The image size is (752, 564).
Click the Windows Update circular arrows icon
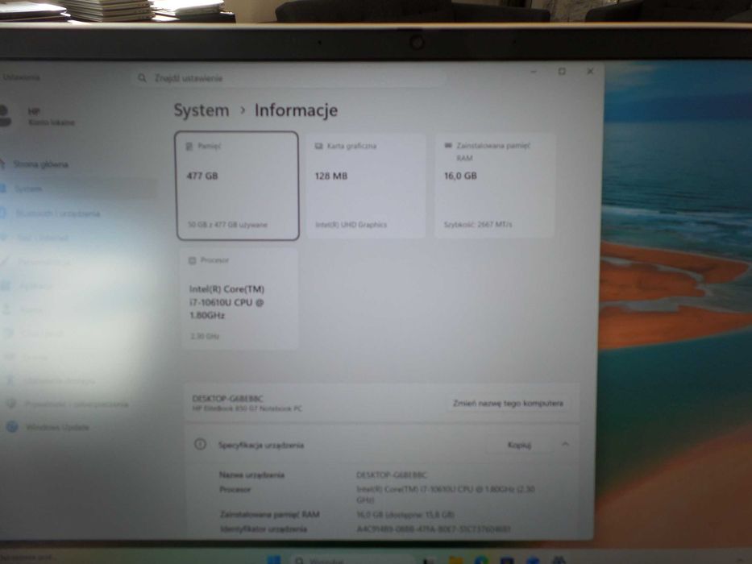[12, 427]
